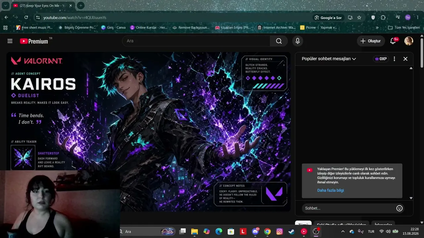Close the Keep Your Eyes On Me tab
The height and width of the screenshot is (238, 424).
(x=71, y=6)
